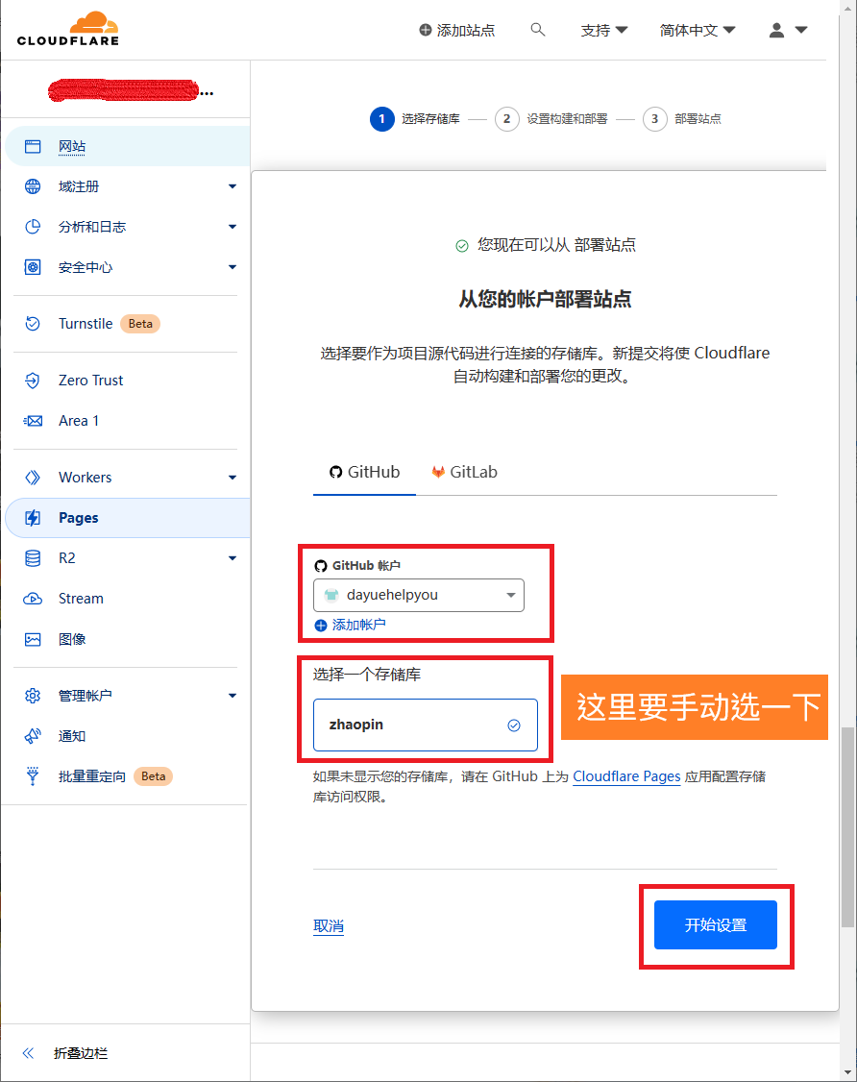This screenshot has height=1082, width=857.
Task: Open the R2 database icon
Action: click(x=33, y=558)
